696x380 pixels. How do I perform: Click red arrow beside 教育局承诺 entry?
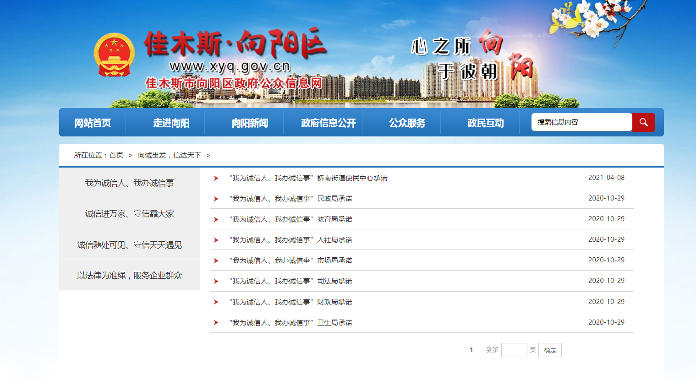216,219
